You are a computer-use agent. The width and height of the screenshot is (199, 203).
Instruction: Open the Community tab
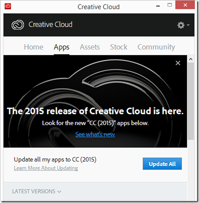point(156,47)
